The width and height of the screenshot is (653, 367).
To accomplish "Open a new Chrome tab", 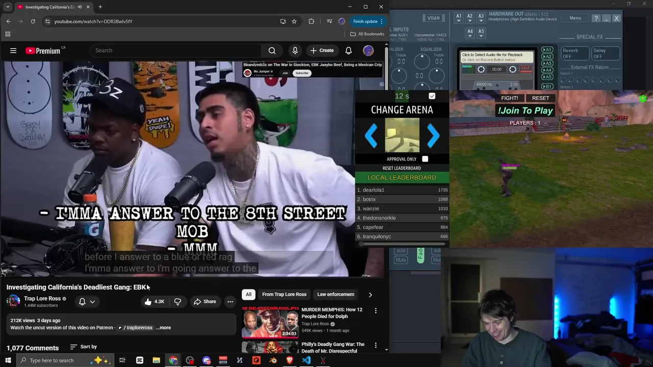I will point(100,7).
